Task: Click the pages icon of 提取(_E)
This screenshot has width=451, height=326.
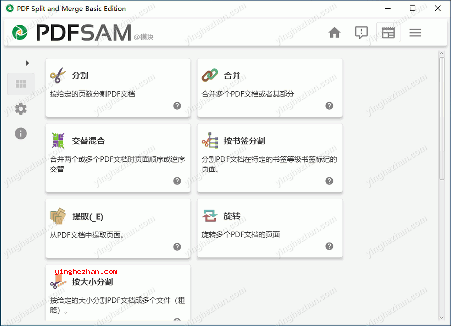Action: coord(58,216)
